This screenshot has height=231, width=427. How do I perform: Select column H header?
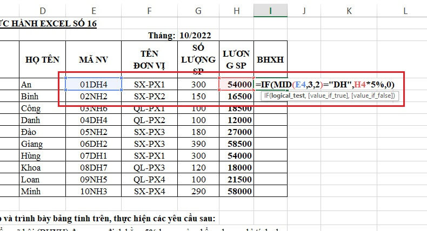point(236,11)
